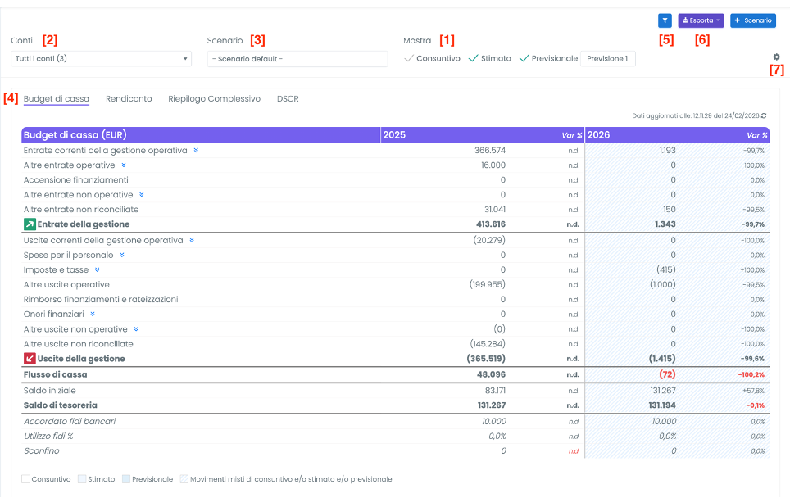Viewport: 790px width, 498px height.
Task: Switch to the Rendiconto tab
Action: pyautogui.click(x=129, y=99)
